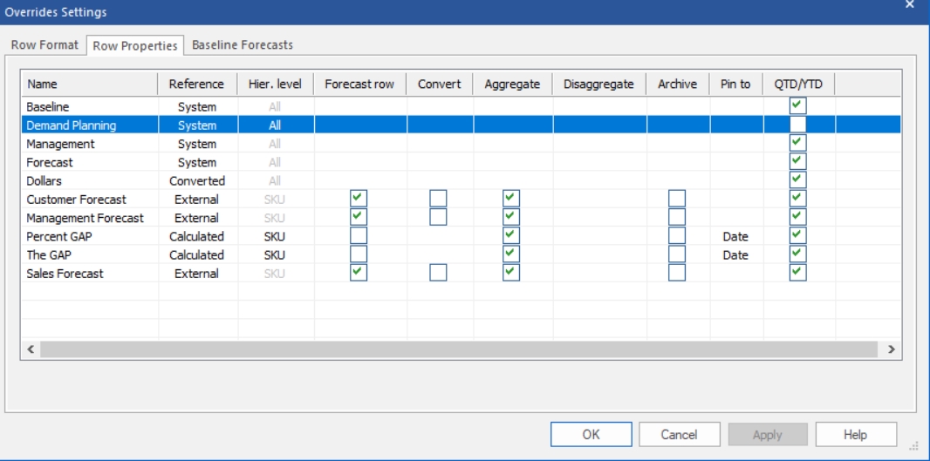Toggle QTD/YTD checkbox for Baseline row
The width and height of the screenshot is (930, 461).
[797, 106]
